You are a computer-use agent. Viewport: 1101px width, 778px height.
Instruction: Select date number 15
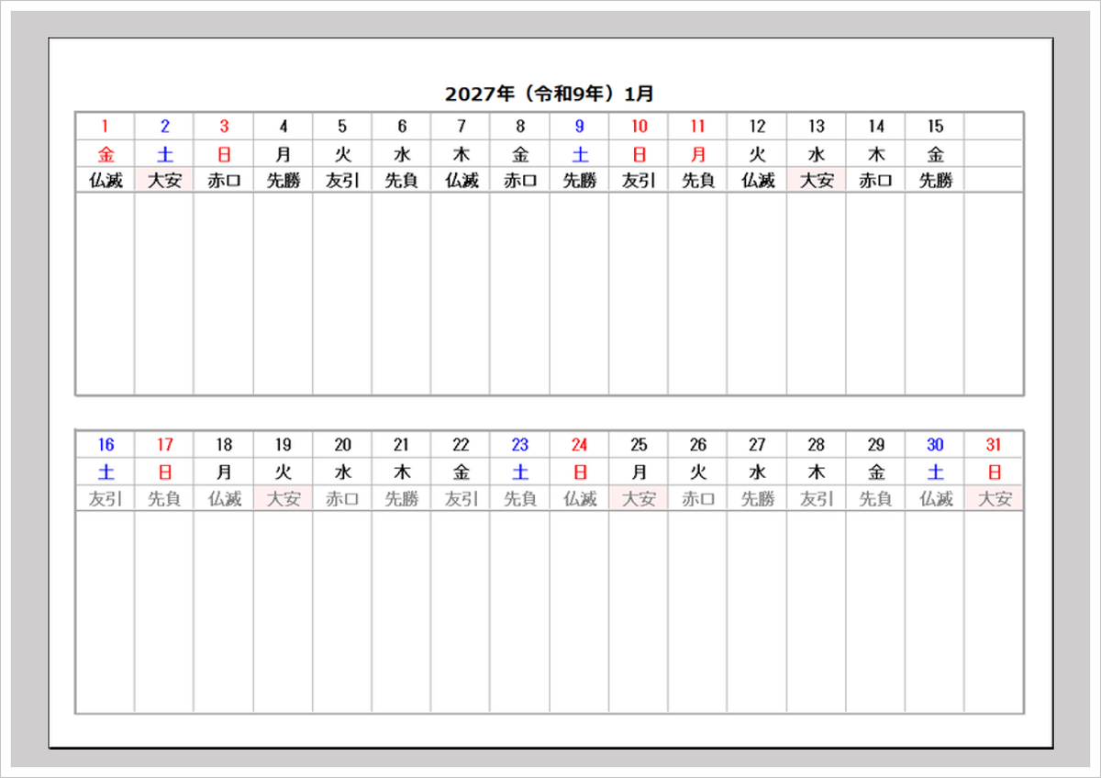(935, 127)
